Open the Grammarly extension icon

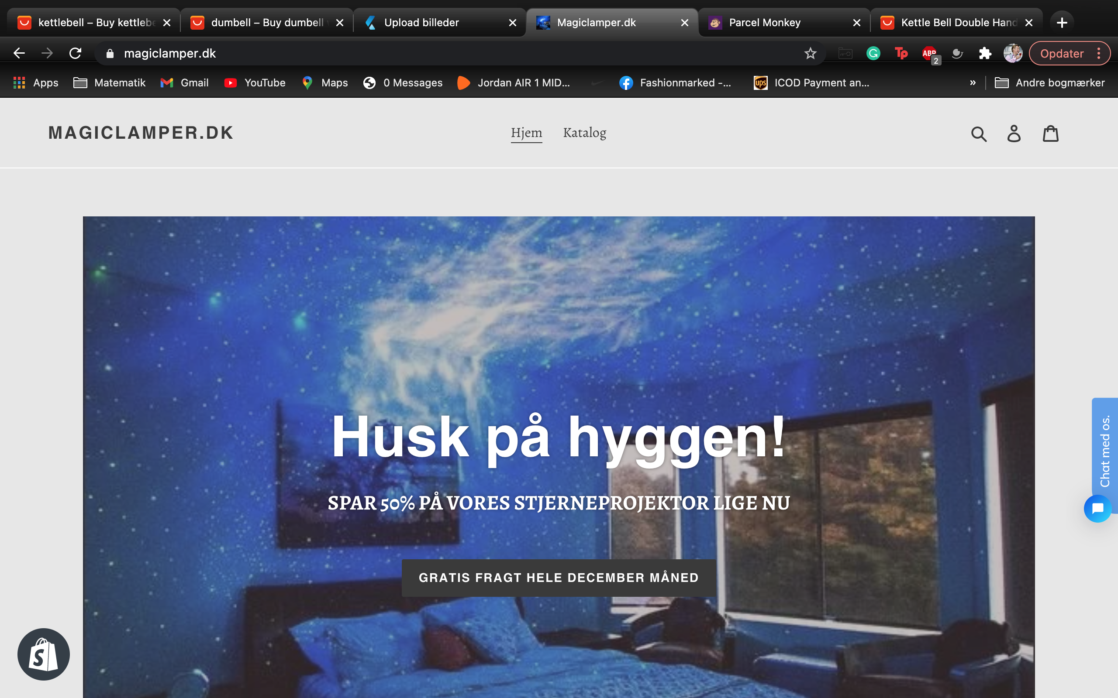(x=873, y=54)
